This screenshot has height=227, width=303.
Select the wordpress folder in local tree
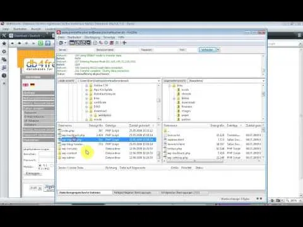pos(105,115)
